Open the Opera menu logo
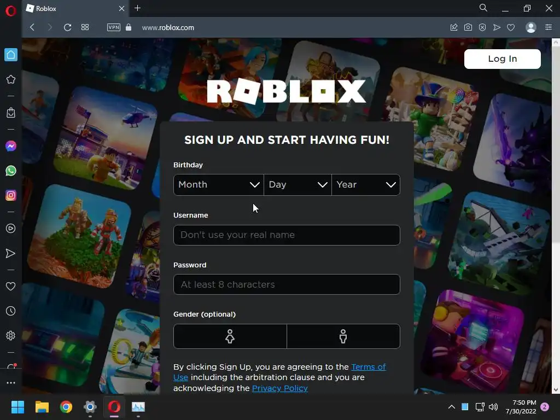Screen dimensions: 560x420 (x=11, y=11)
